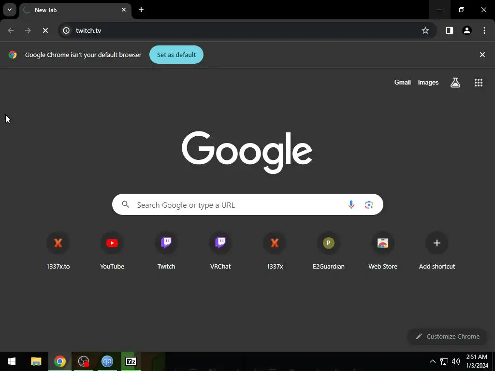Open the tab search dropdown arrow
The image size is (495, 371).
10,10
